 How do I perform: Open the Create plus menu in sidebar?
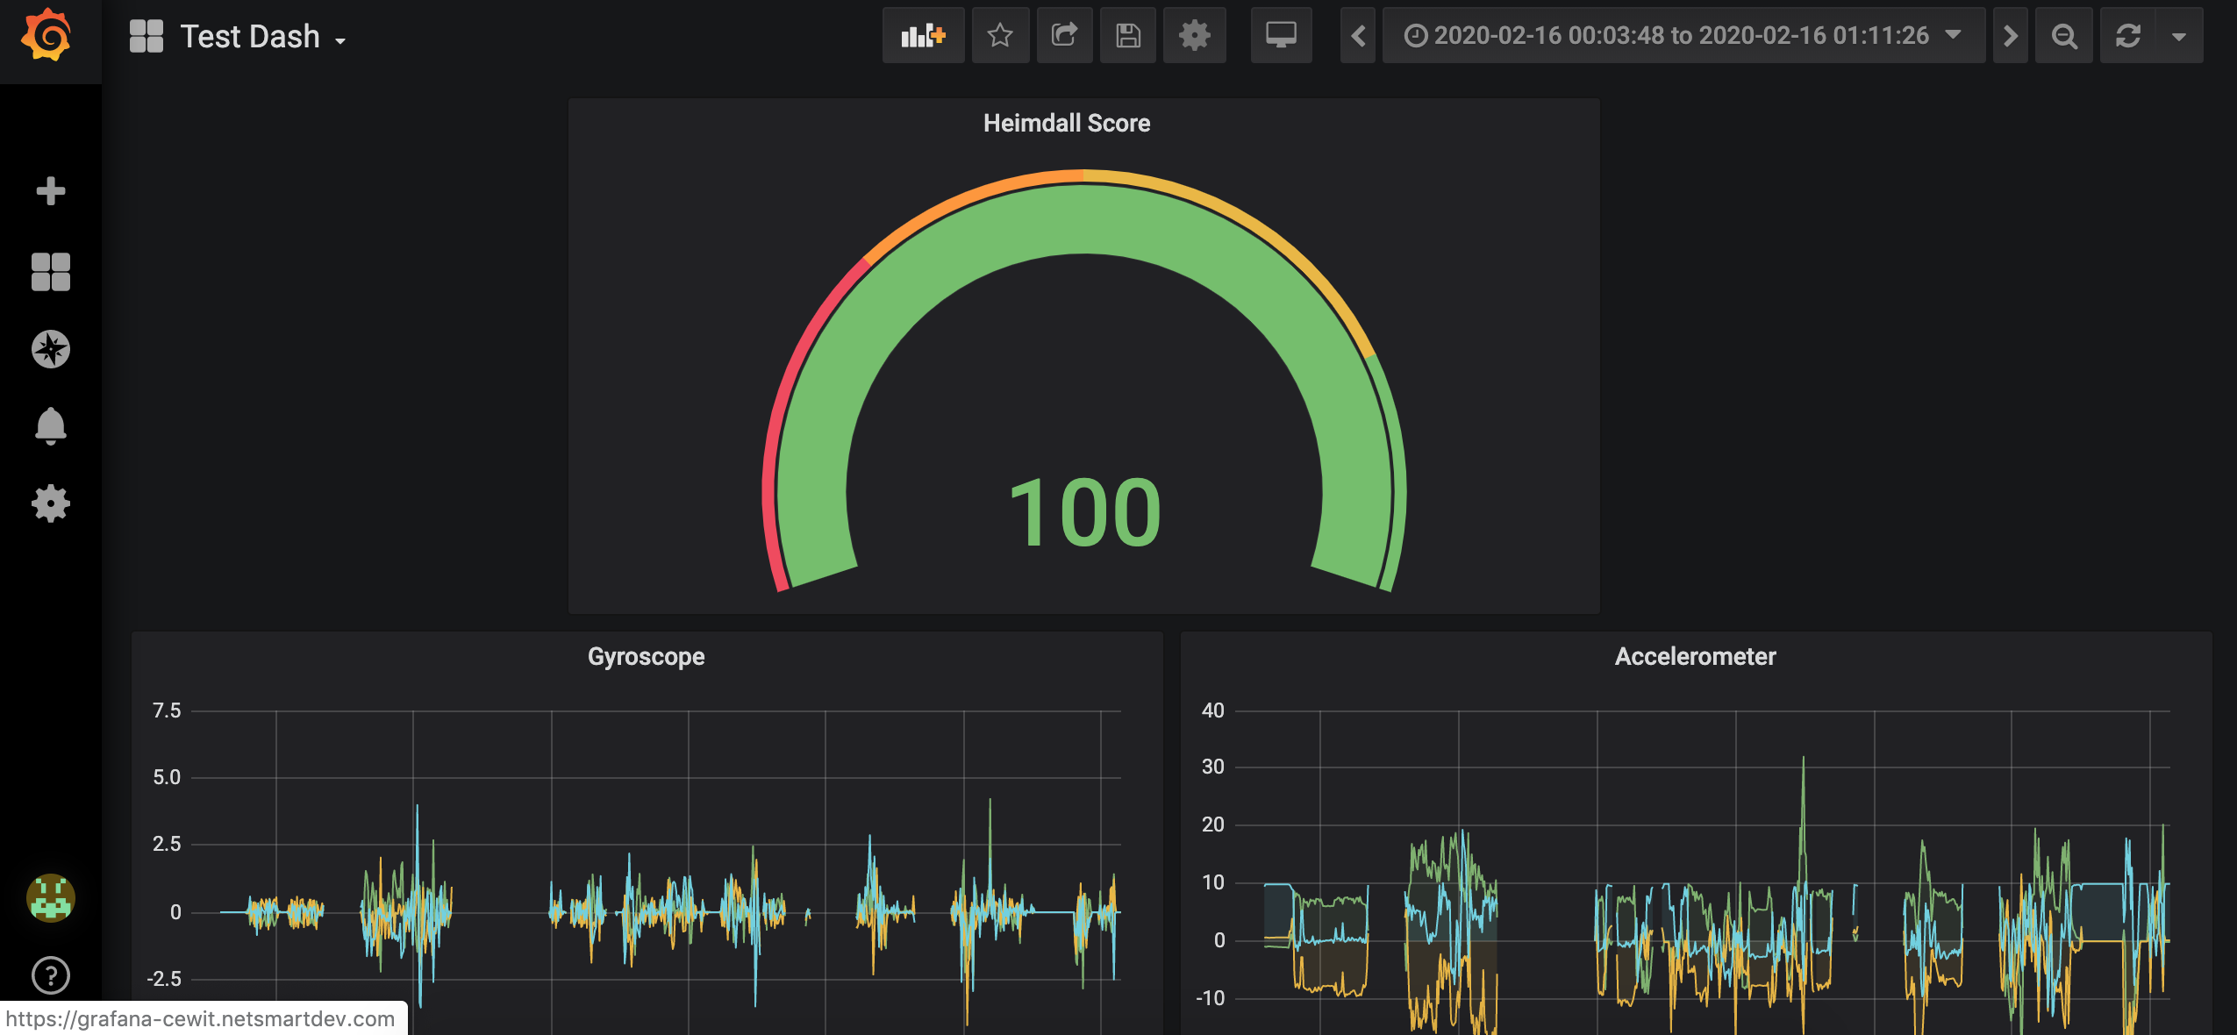[x=51, y=190]
